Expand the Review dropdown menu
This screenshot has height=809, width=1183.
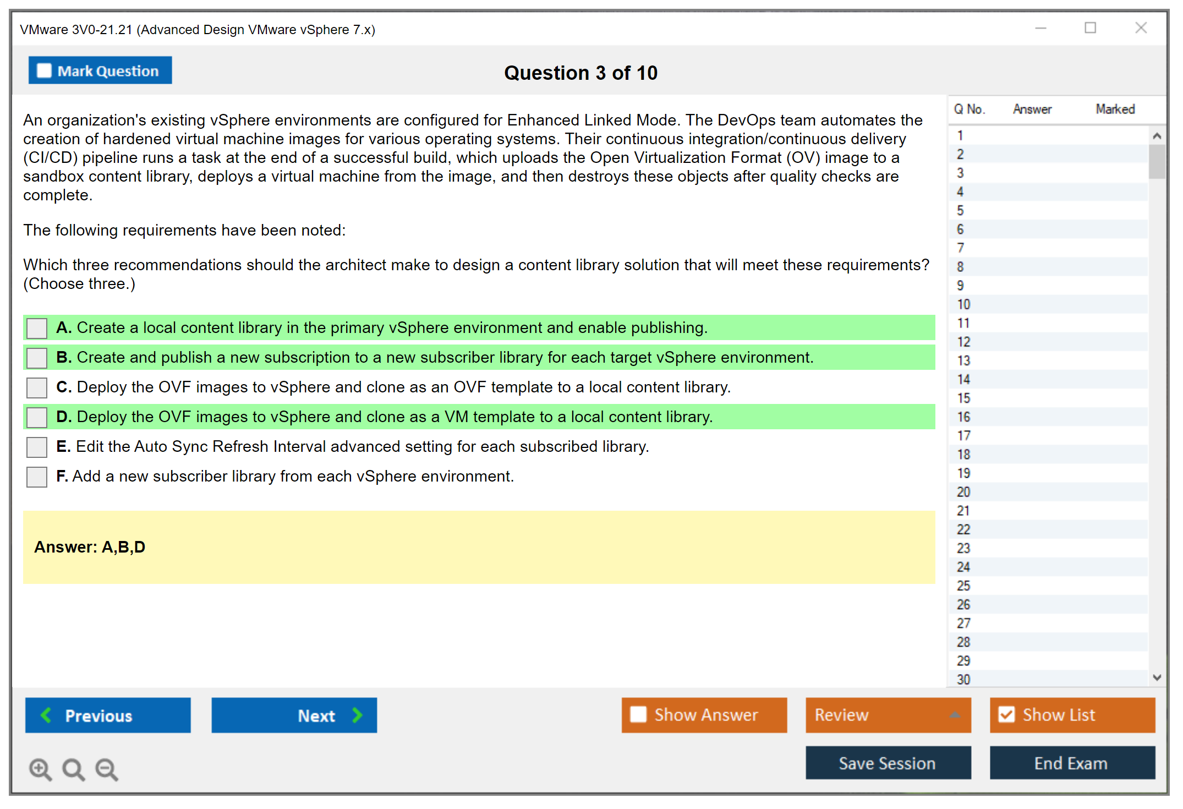pyautogui.click(x=955, y=715)
